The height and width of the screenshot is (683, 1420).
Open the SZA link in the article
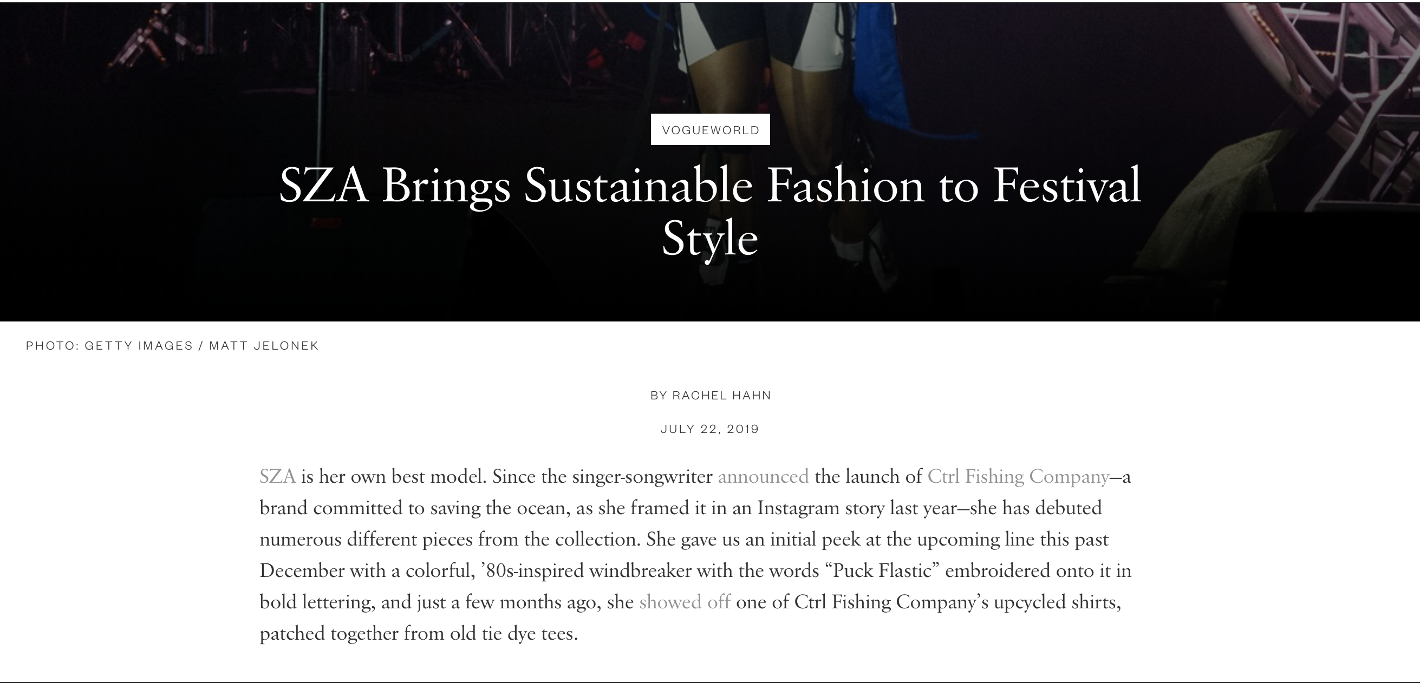[277, 476]
